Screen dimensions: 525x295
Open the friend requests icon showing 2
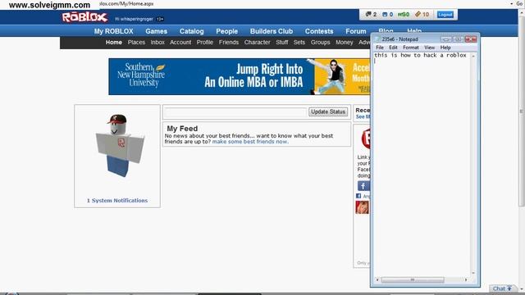click(x=371, y=15)
